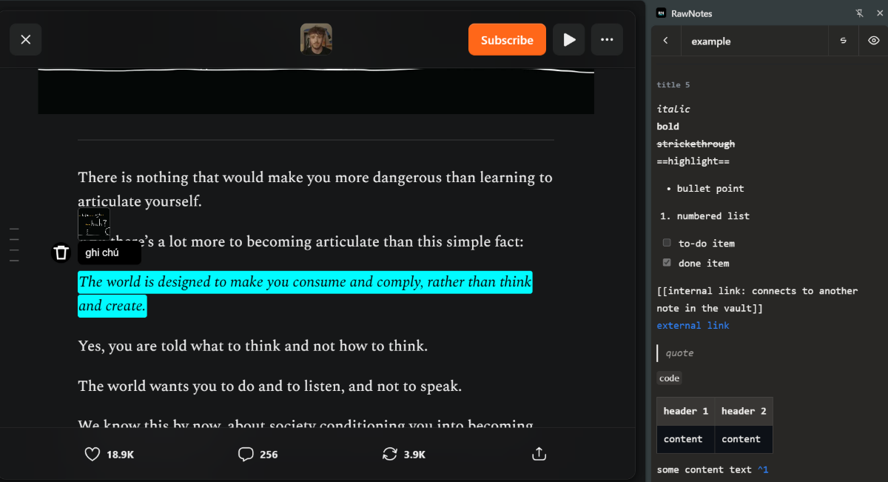The image size is (888, 482).
Task: Click the "header 2" table cell
Action: [744, 411]
